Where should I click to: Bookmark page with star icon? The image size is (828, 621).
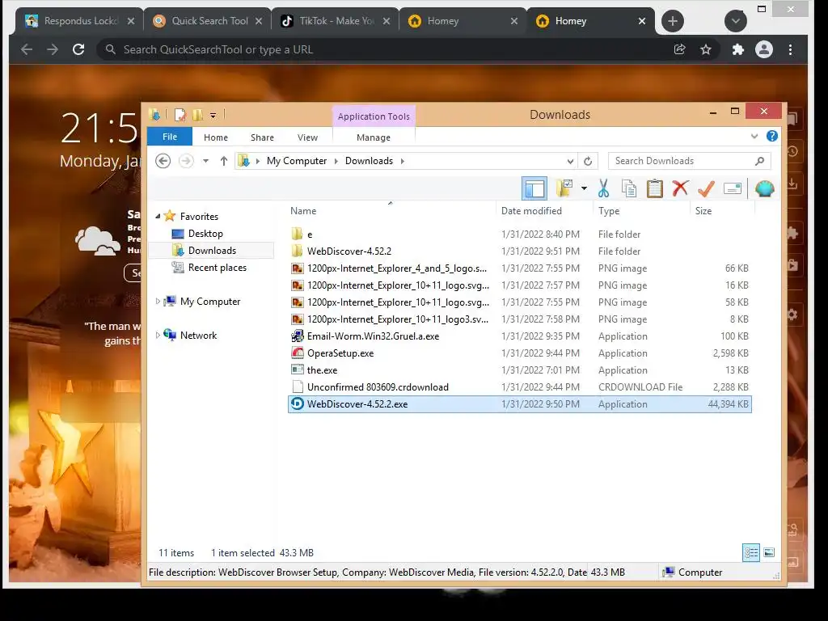(x=705, y=49)
